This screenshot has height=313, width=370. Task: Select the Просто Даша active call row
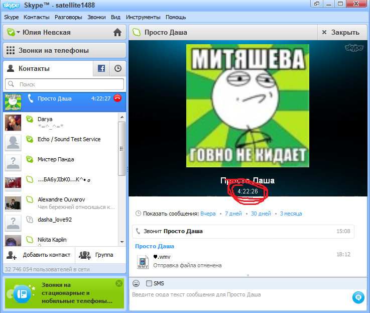point(64,102)
